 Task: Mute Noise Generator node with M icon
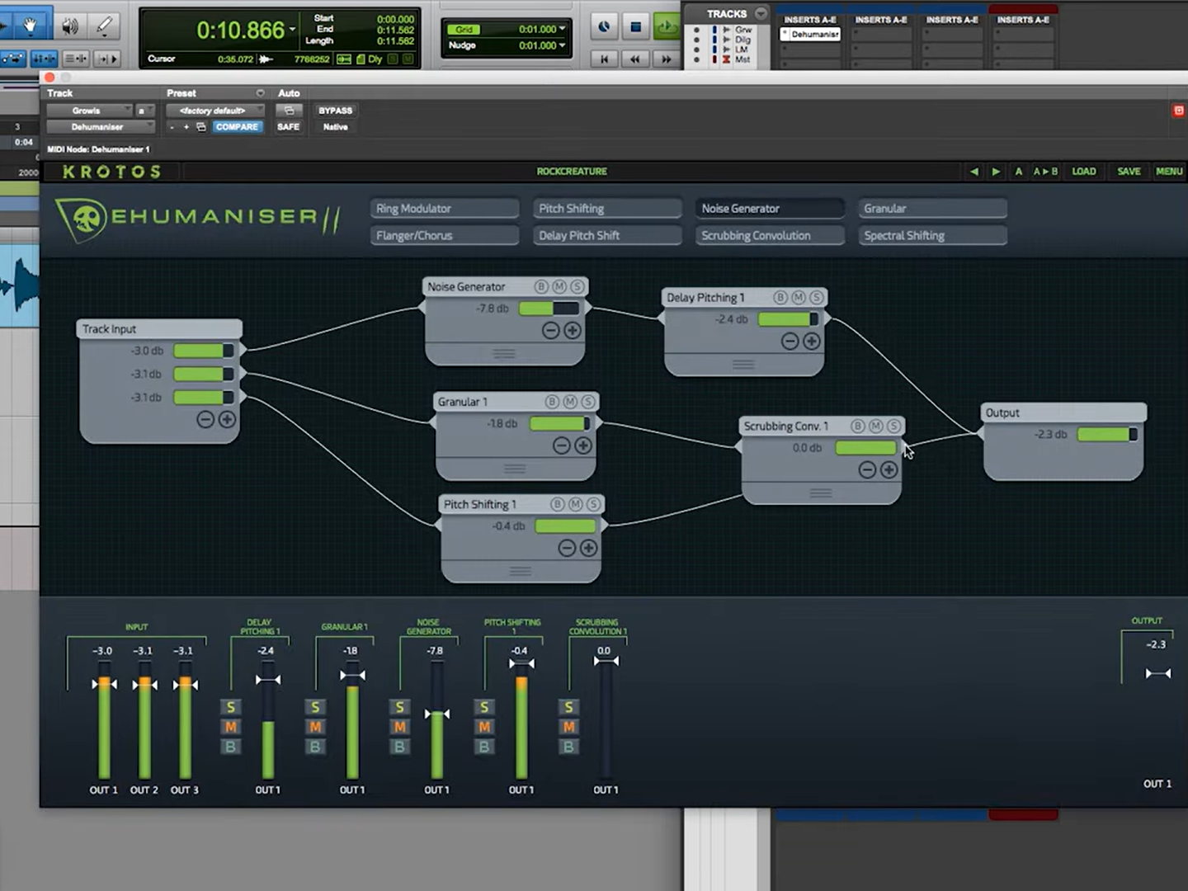[x=559, y=286]
